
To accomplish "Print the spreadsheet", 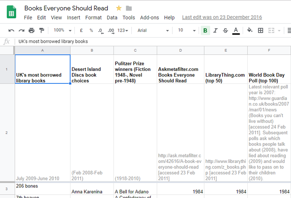I will pyautogui.click(x=31, y=30).
